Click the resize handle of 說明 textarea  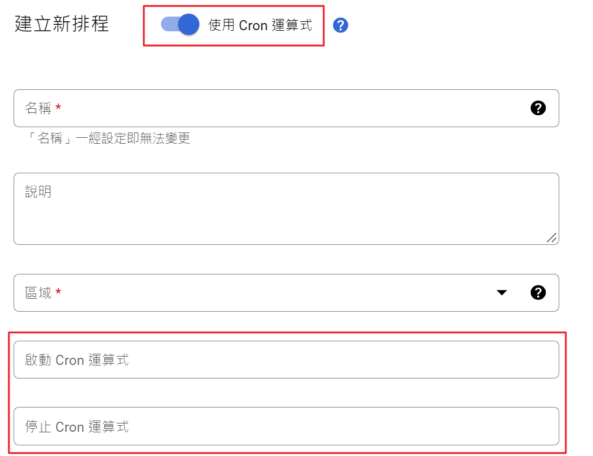[x=552, y=237]
